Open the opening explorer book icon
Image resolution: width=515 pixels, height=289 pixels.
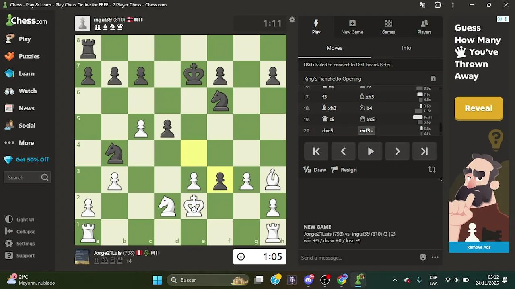[433, 79]
